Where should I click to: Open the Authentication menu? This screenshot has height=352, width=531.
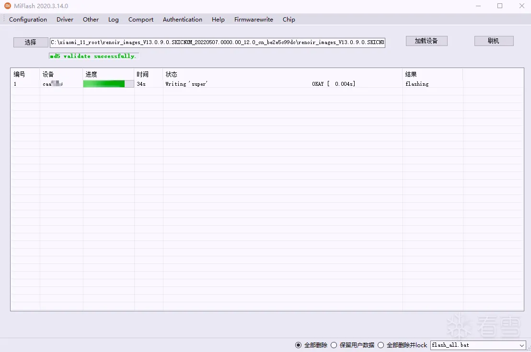point(183,19)
